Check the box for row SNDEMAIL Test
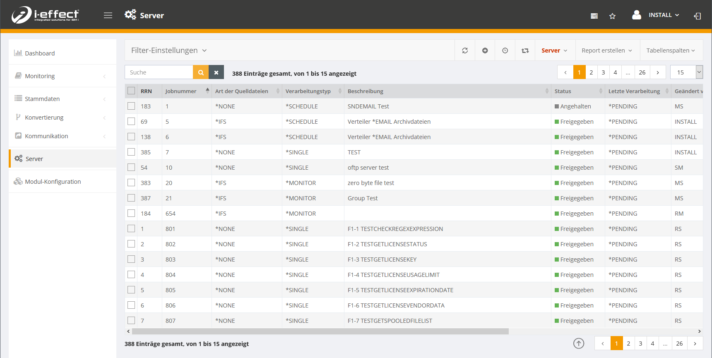The image size is (712, 358). tap(131, 106)
